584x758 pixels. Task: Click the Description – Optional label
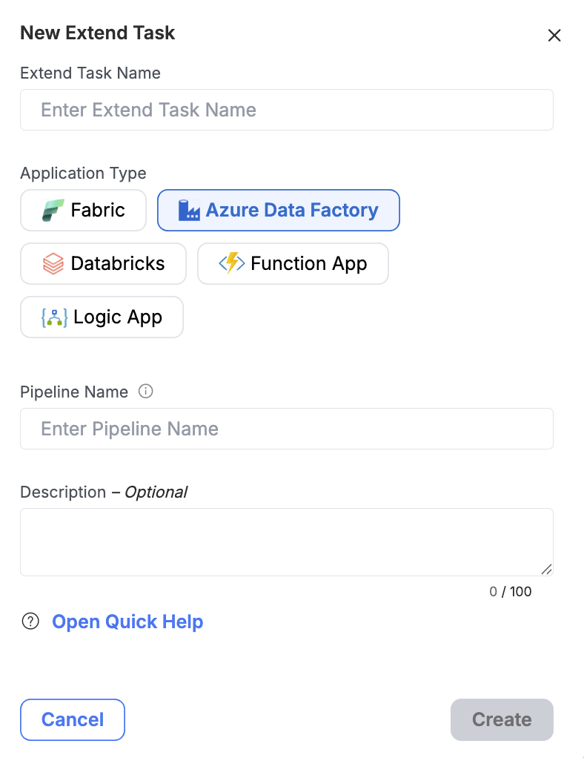pyautogui.click(x=104, y=492)
